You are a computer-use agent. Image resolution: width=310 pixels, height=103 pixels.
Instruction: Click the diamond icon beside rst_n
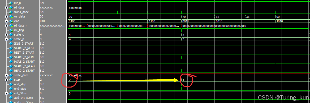[x=11, y=3]
